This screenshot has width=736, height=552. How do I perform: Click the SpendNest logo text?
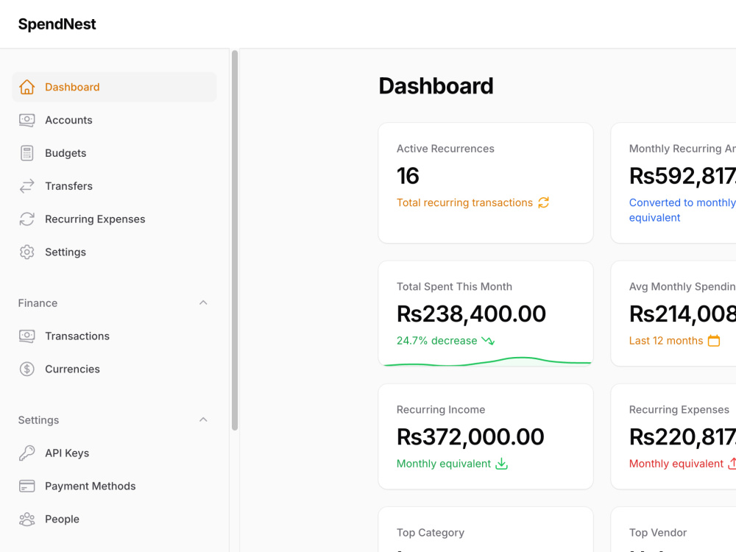point(57,24)
